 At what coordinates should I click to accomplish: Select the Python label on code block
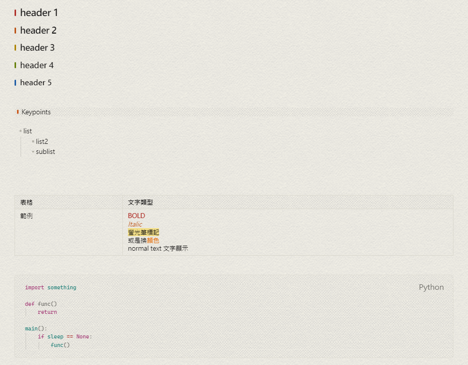[x=431, y=287]
